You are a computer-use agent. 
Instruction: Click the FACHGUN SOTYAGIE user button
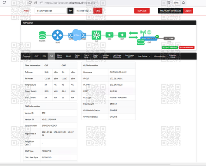pos(171,11)
